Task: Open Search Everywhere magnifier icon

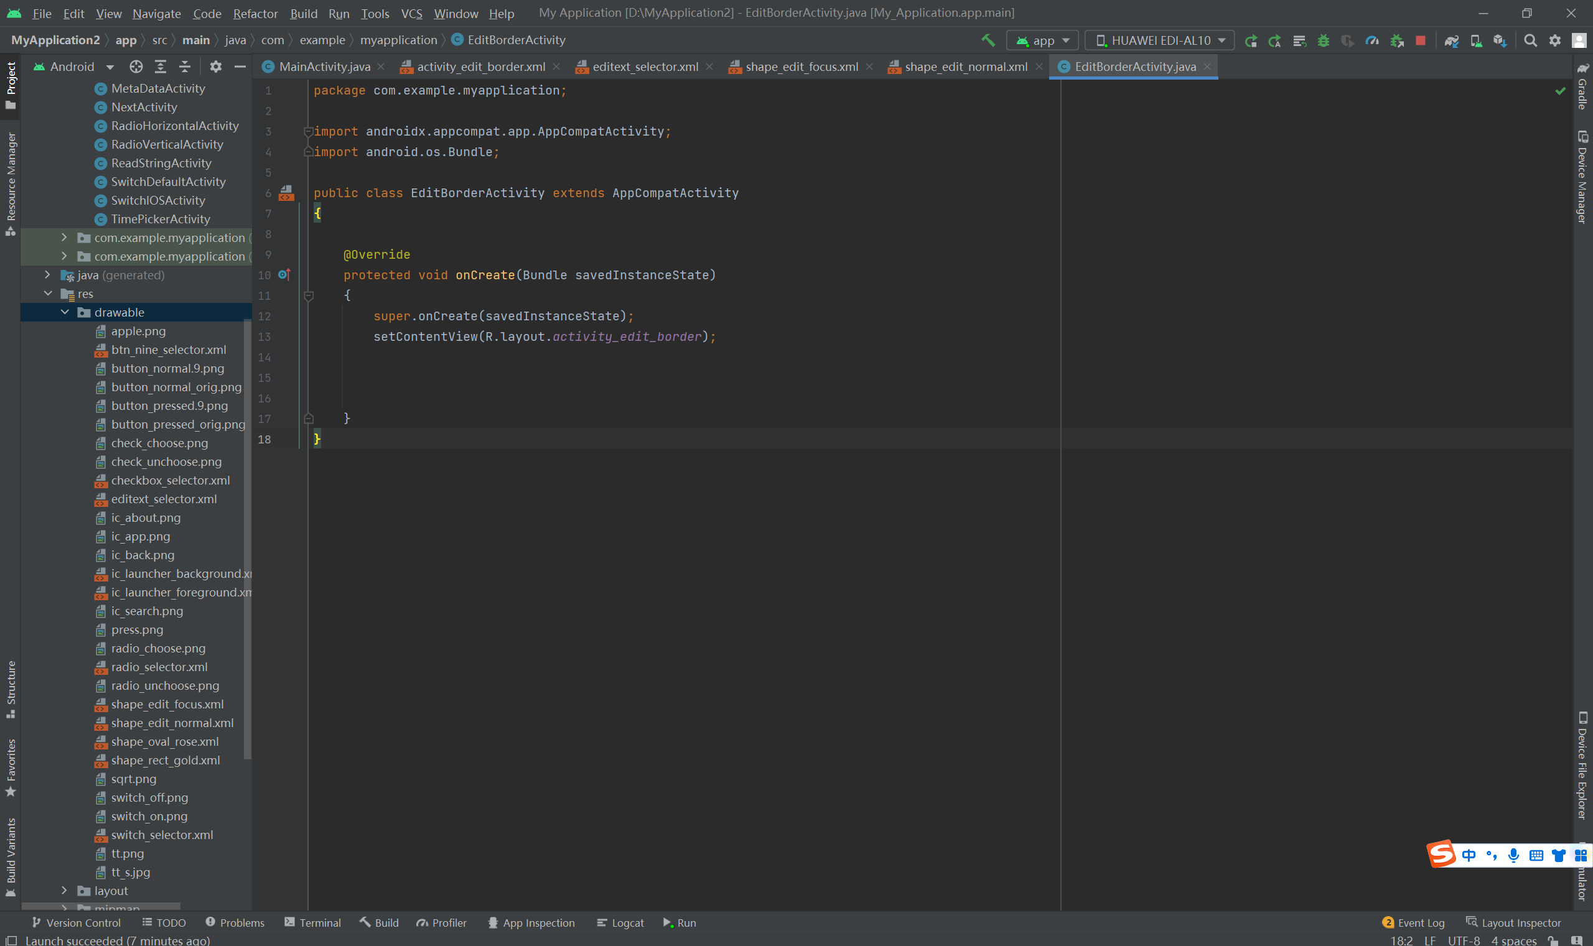Action: [1530, 40]
